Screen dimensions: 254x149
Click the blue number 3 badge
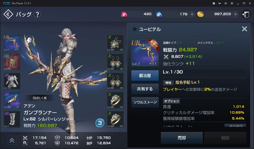pyautogui.click(x=100, y=123)
